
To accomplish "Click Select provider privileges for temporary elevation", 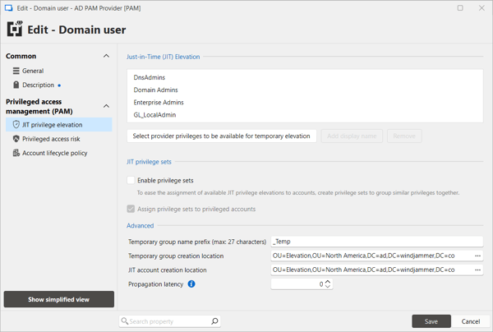I will tap(222, 136).
